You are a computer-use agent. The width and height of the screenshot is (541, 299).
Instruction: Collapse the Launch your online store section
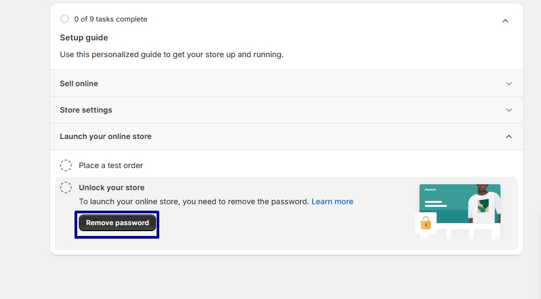pos(509,137)
